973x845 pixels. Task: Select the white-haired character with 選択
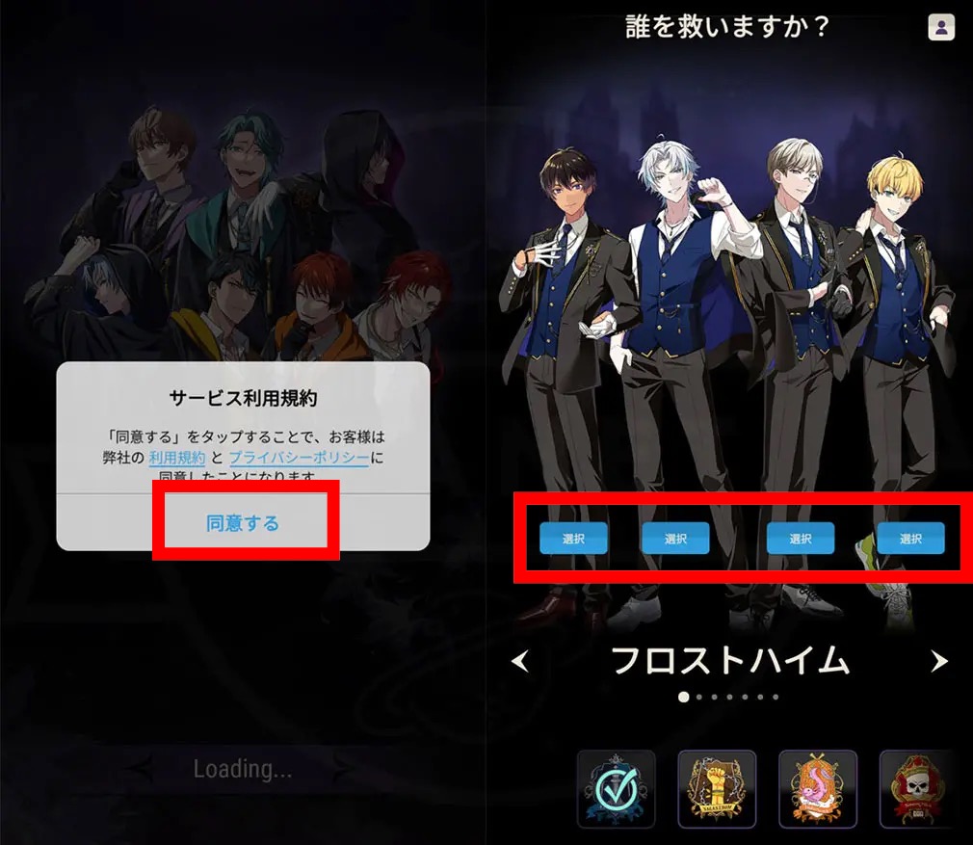coord(675,538)
